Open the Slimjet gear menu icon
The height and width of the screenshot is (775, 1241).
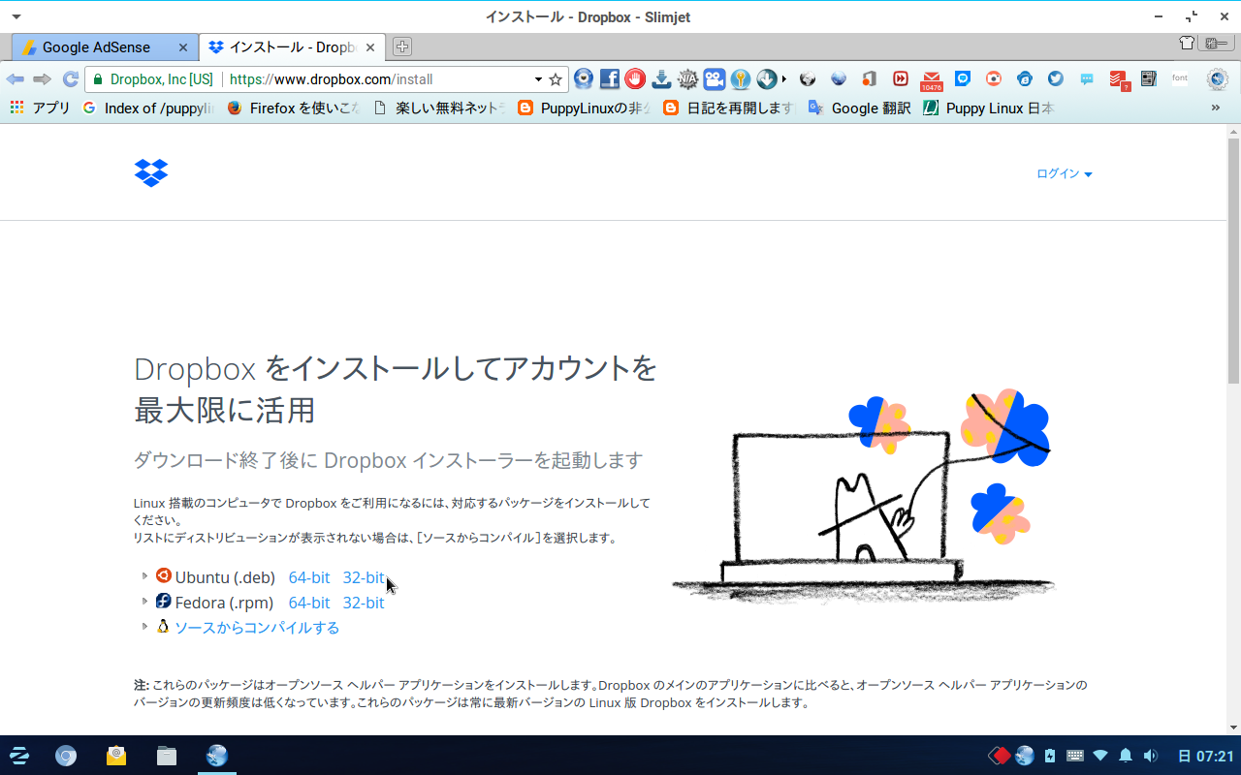[1218, 79]
